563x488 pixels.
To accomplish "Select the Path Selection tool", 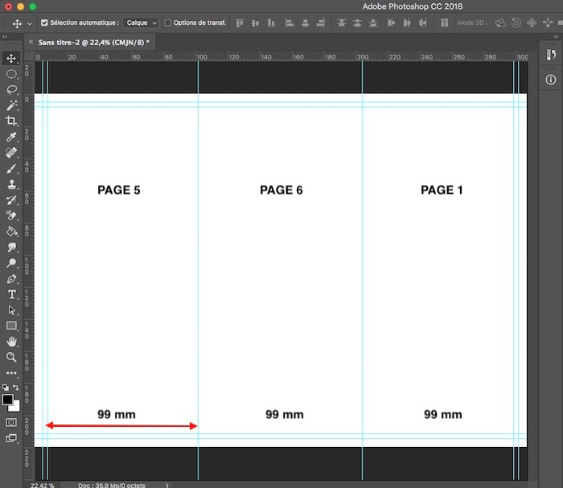I will click(11, 310).
